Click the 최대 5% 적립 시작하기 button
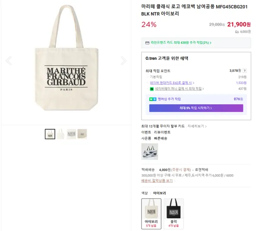 click(196, 108)
